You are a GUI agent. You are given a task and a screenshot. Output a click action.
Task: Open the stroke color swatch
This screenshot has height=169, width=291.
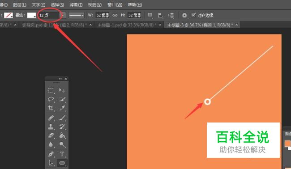31,15
